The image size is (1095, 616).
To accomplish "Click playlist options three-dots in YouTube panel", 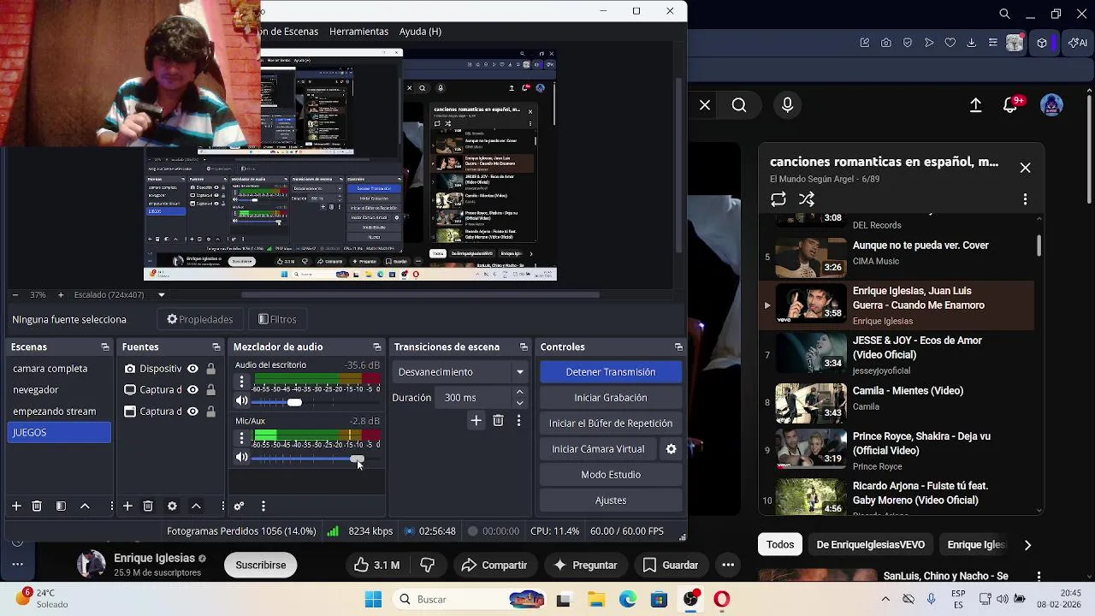I will 1025,199.
